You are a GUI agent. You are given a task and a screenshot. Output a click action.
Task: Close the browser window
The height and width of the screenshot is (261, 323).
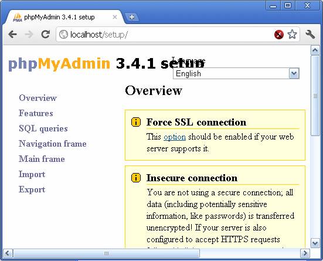pyautogui.click(x=307, y=5)
